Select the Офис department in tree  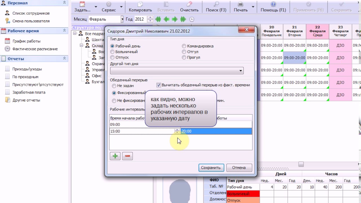click(97, 76)
